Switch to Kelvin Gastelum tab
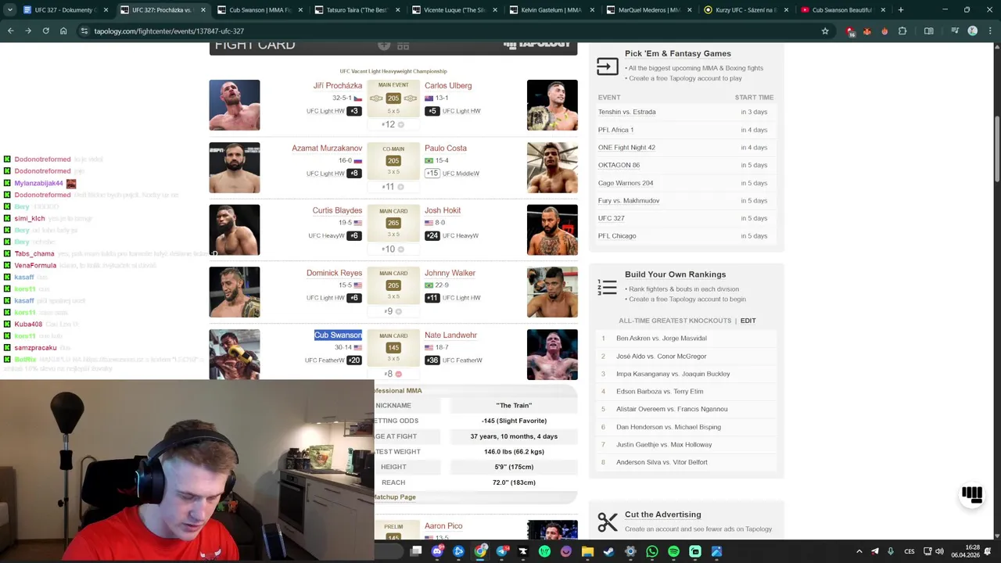 (551, 10)
